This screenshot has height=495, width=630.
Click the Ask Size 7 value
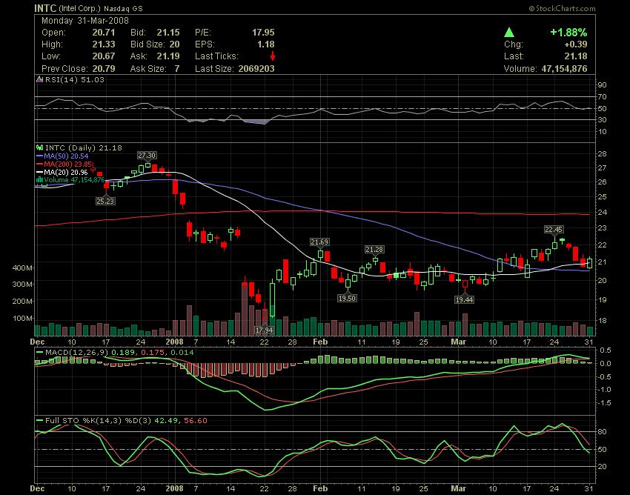click(x=177, y=68)
